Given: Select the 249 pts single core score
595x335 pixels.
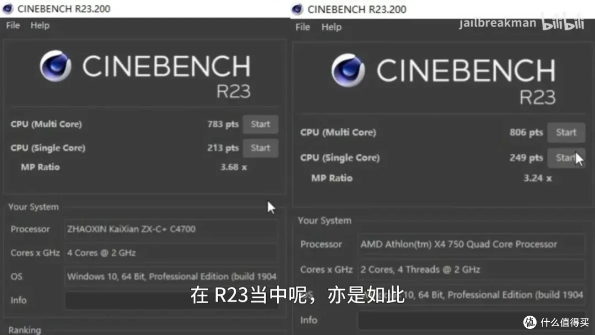Looking at the screenshot, I should coord(526,158).
